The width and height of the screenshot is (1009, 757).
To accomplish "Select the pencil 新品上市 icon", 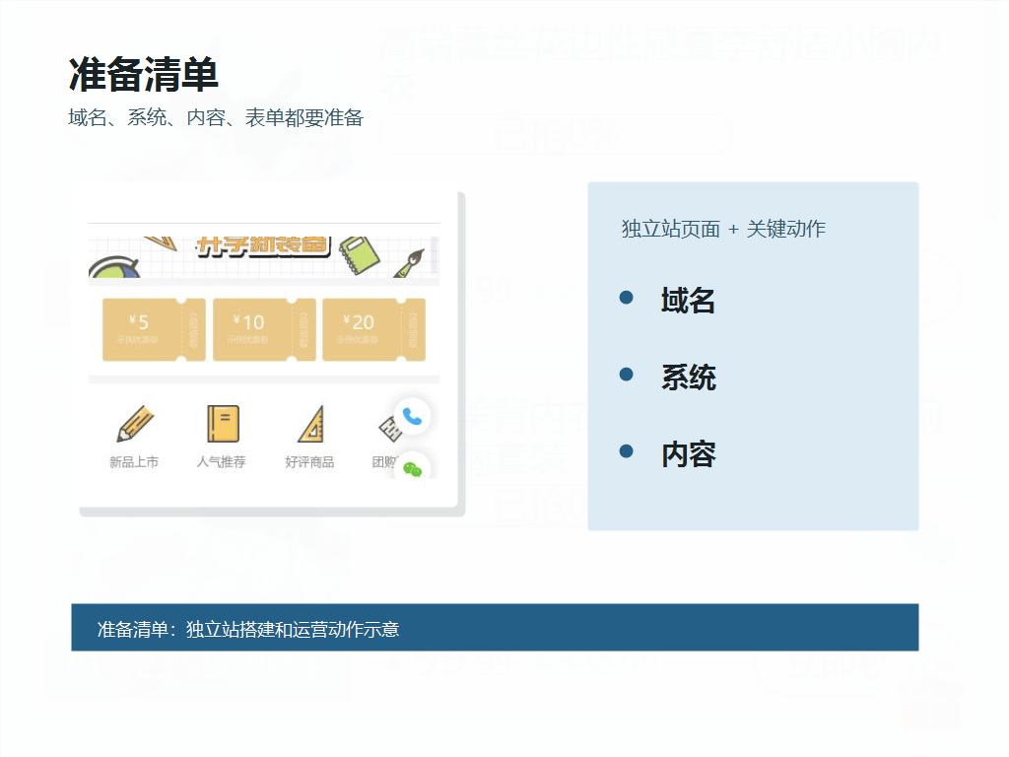I will (134, 424).
